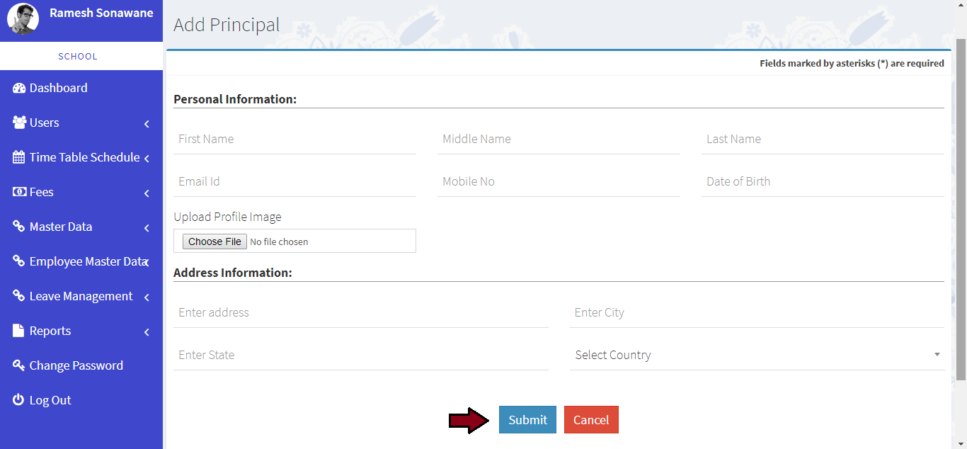Click the Master Data link icon
The image size is (967, 449).
(x=19, y=227)
